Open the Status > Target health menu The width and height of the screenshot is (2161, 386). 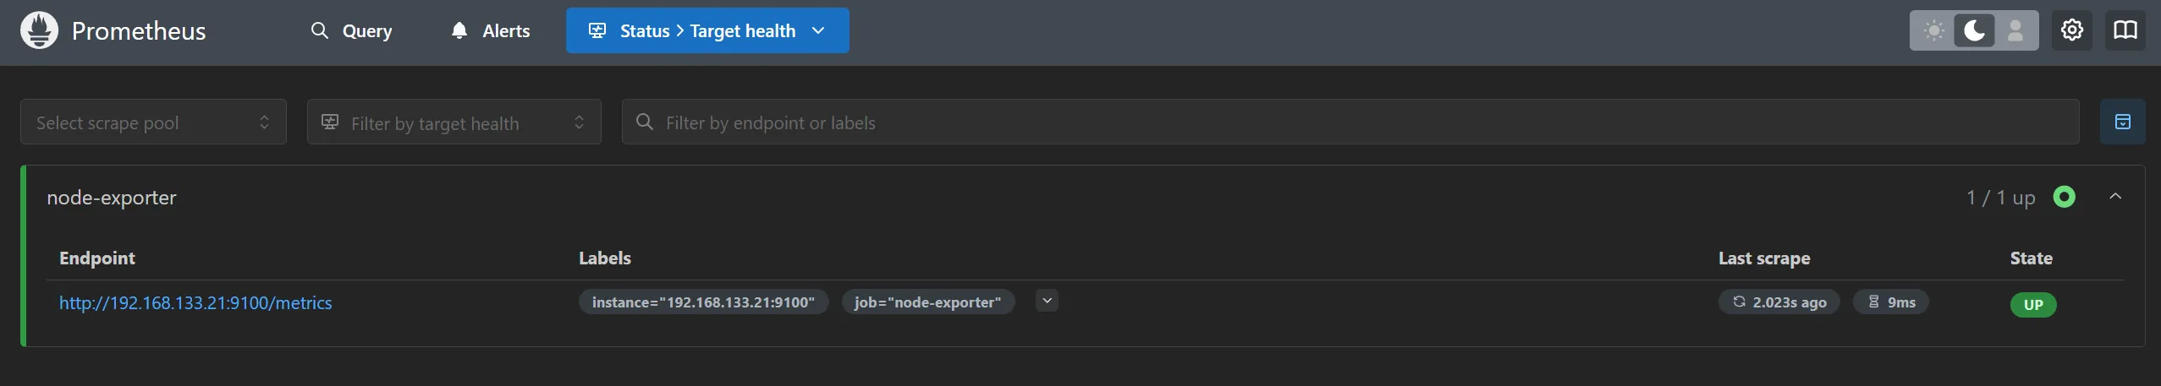707,31
